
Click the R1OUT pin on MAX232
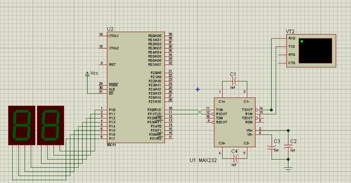pyautogui.click(x=221, y=114)
